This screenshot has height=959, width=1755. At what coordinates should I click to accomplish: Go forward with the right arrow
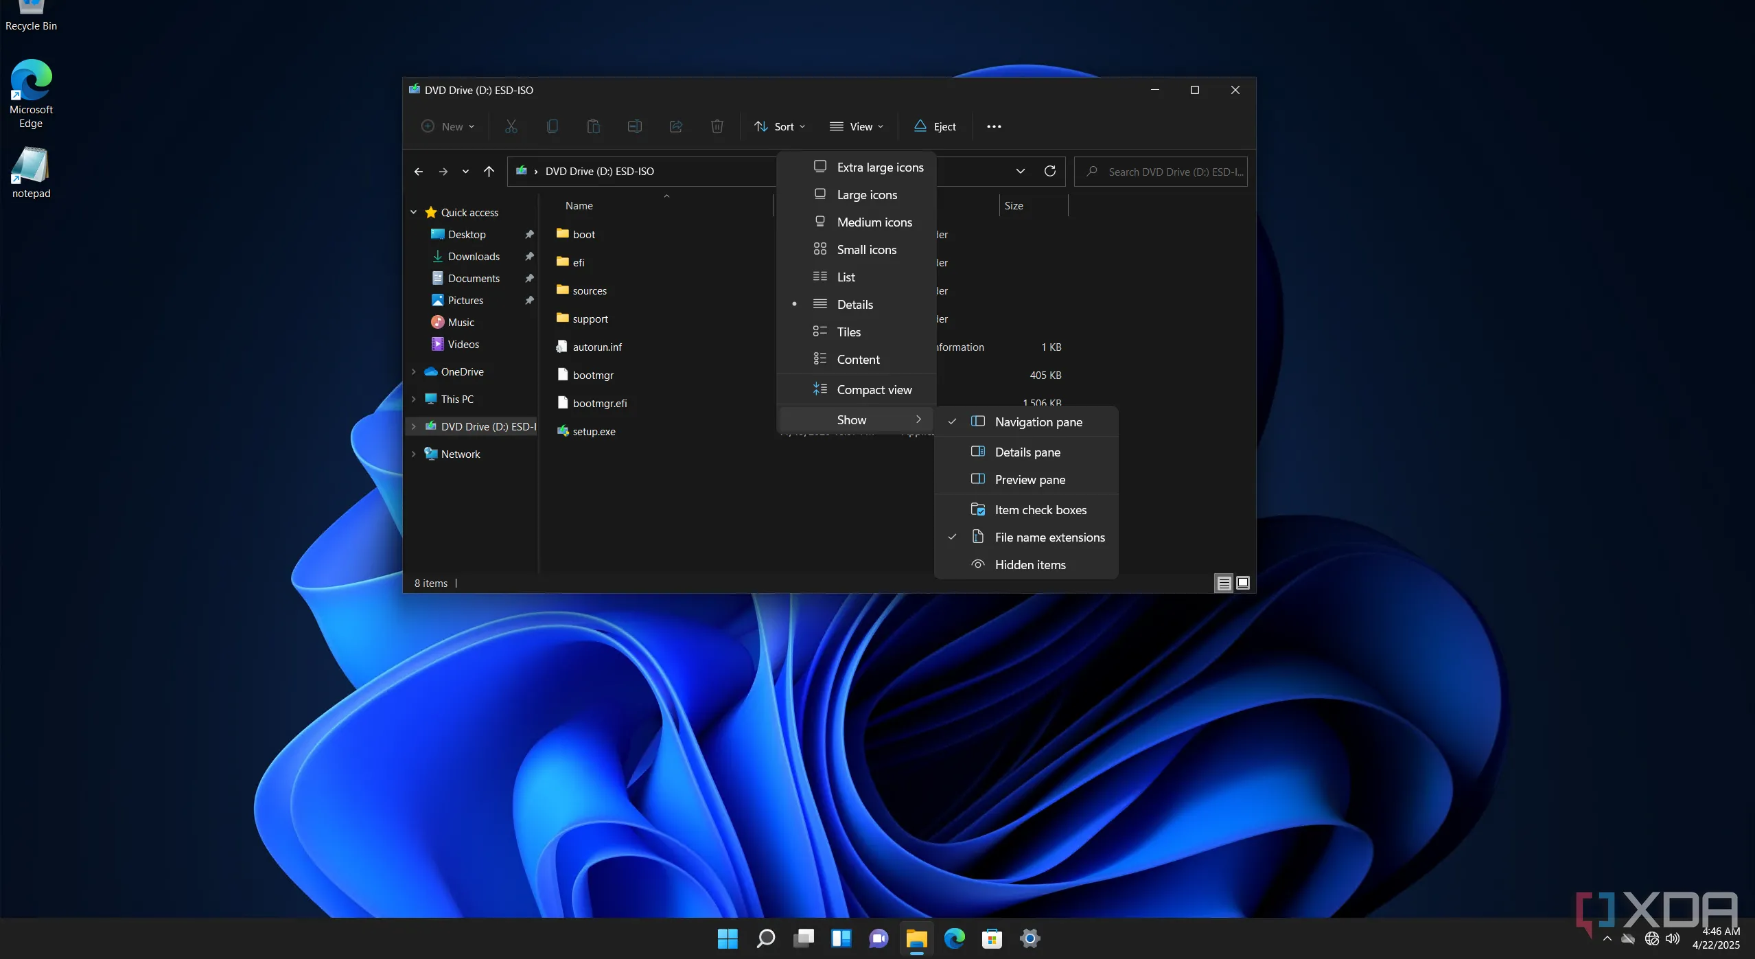tap(443, 172)
